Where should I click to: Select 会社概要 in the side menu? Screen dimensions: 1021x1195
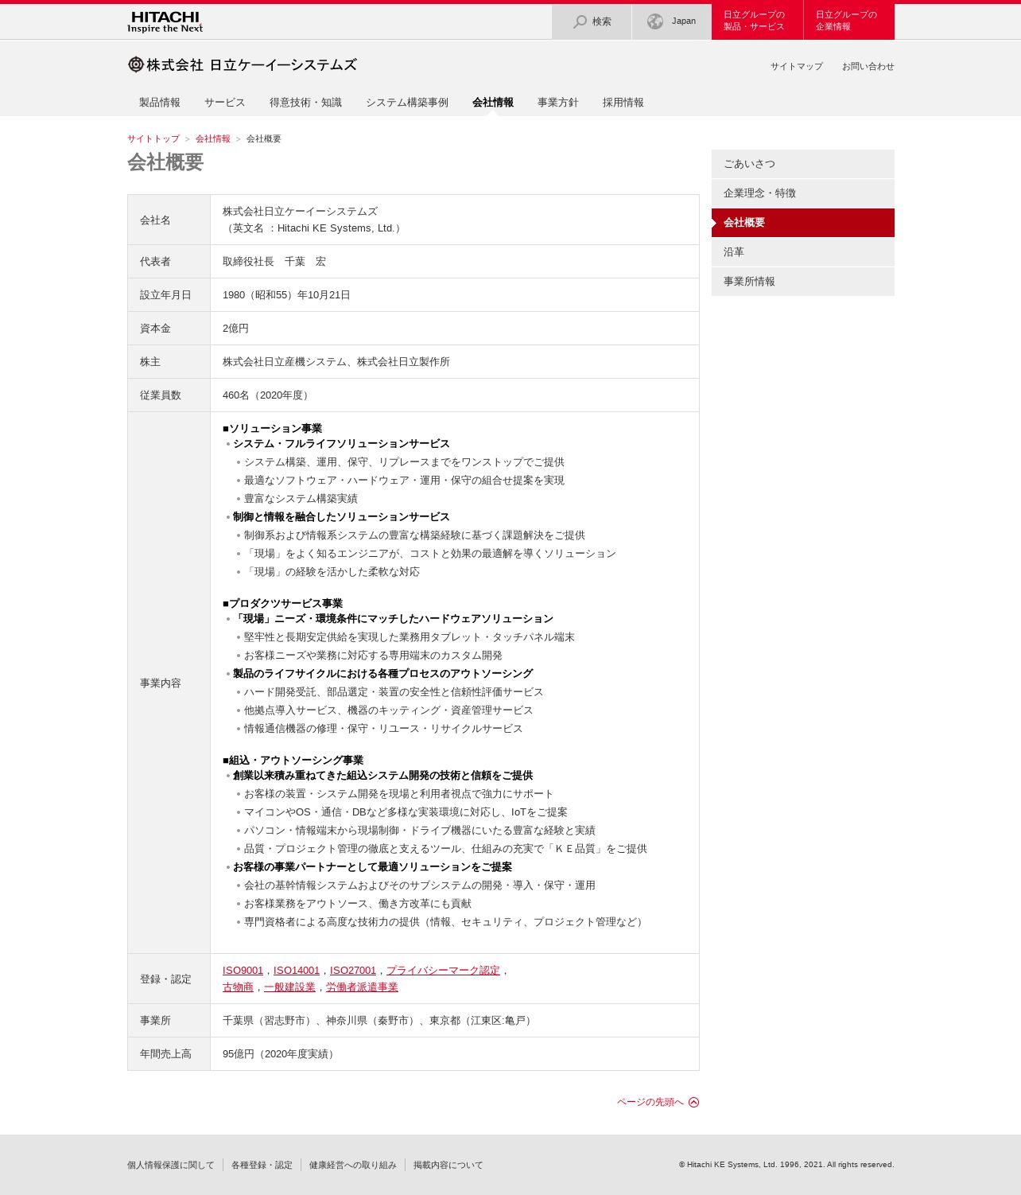pos(803,223)
